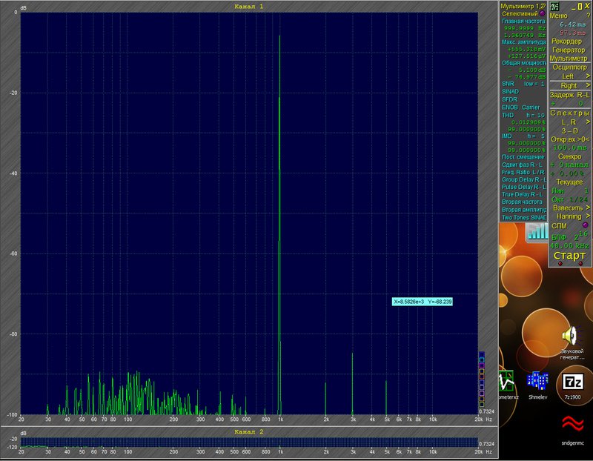Select Мультиметр in the control panel menu
This screenshot has width=593, height=461.
pyautogui.click(x=569, y=59)
